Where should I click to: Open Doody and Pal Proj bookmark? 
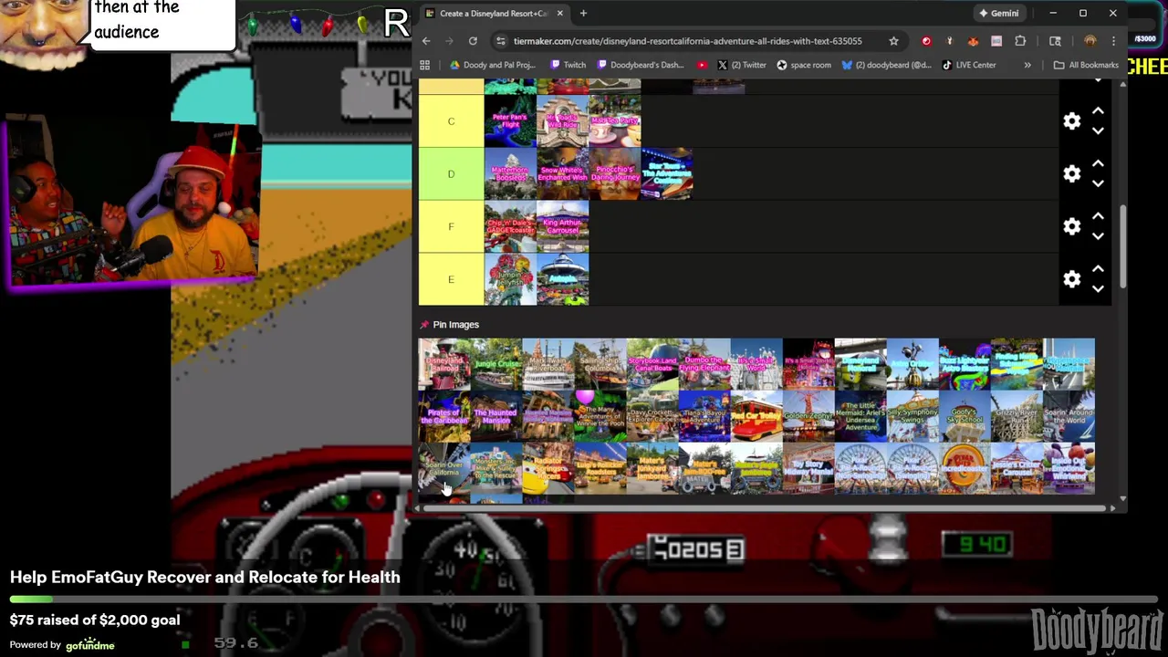493,65
